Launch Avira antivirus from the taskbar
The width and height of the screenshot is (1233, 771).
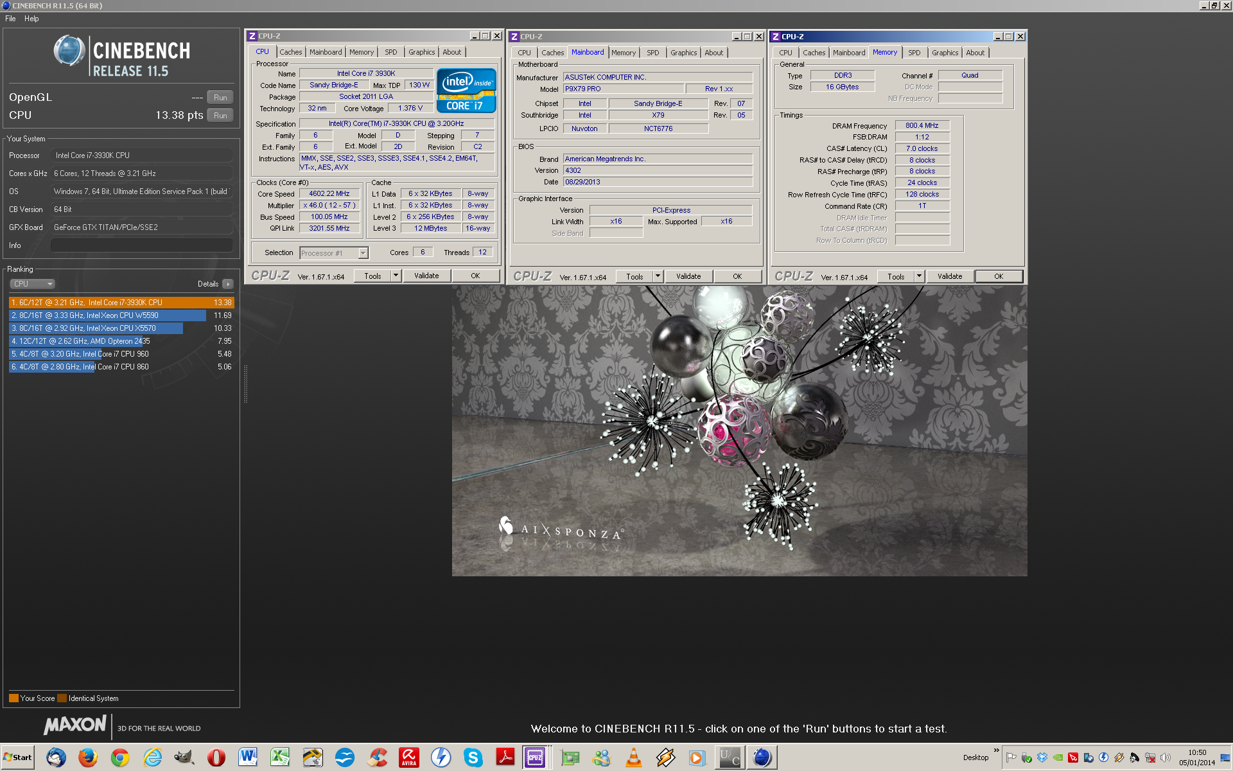(x=409, y=758)
